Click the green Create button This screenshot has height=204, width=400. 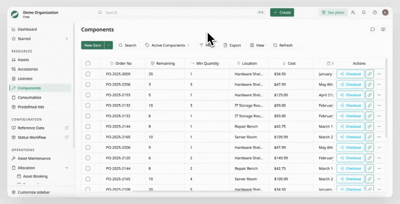(x=282, y=12)
